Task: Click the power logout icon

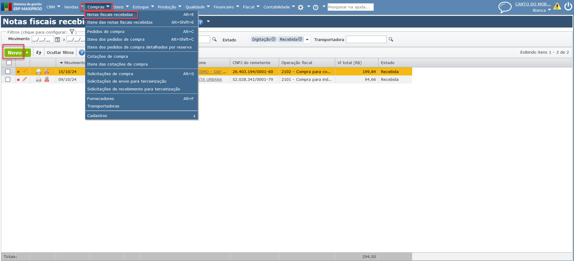Action: click(x=568, y=6)
